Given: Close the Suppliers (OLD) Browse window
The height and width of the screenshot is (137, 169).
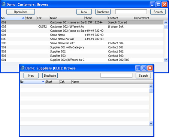Looking at the screenshot, I should point(150,68).
